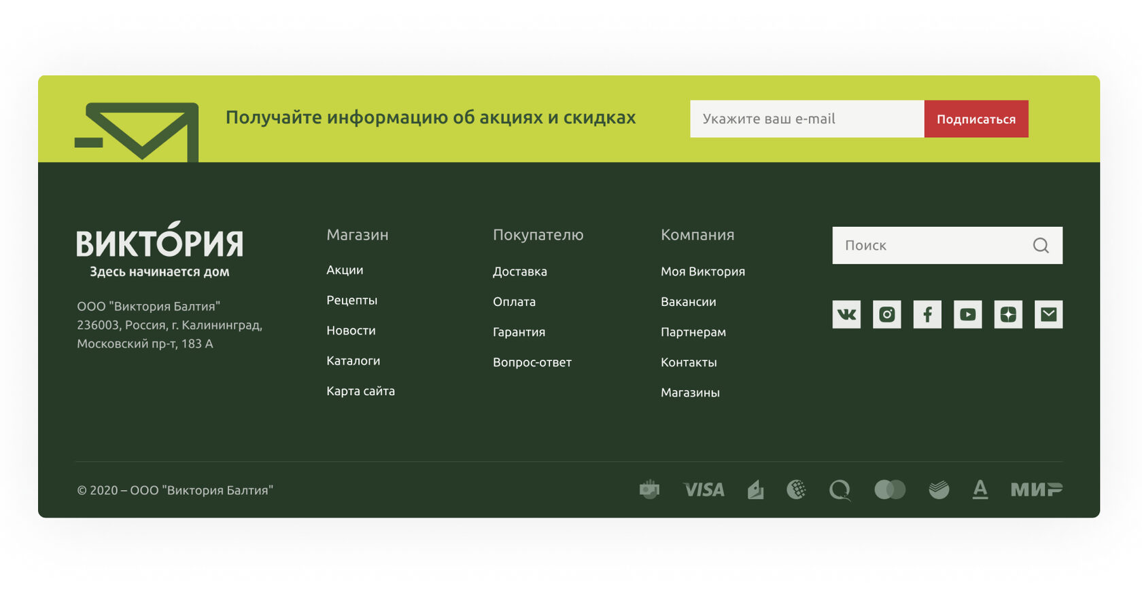Go to Оплата page
The height and width of the screenshot is (596, 1142).
tap(514, 301)
